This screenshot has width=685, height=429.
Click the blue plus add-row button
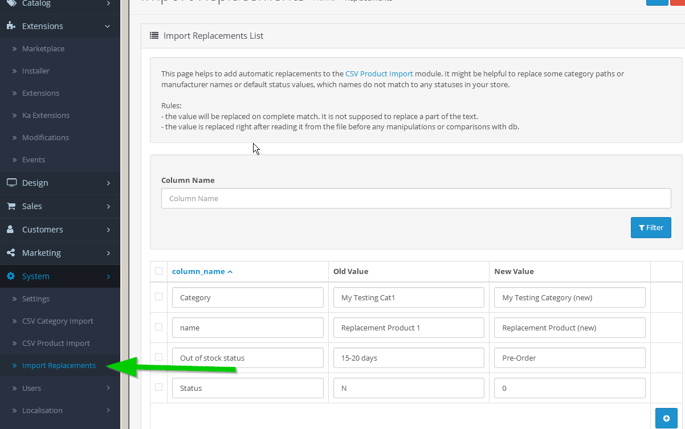pos(666,418)
